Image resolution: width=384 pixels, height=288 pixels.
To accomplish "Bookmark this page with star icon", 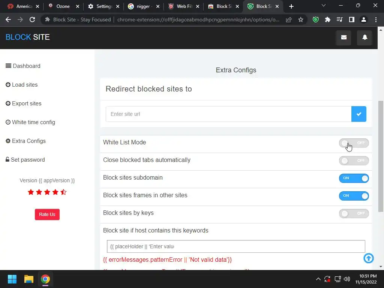I will (301, 19).
